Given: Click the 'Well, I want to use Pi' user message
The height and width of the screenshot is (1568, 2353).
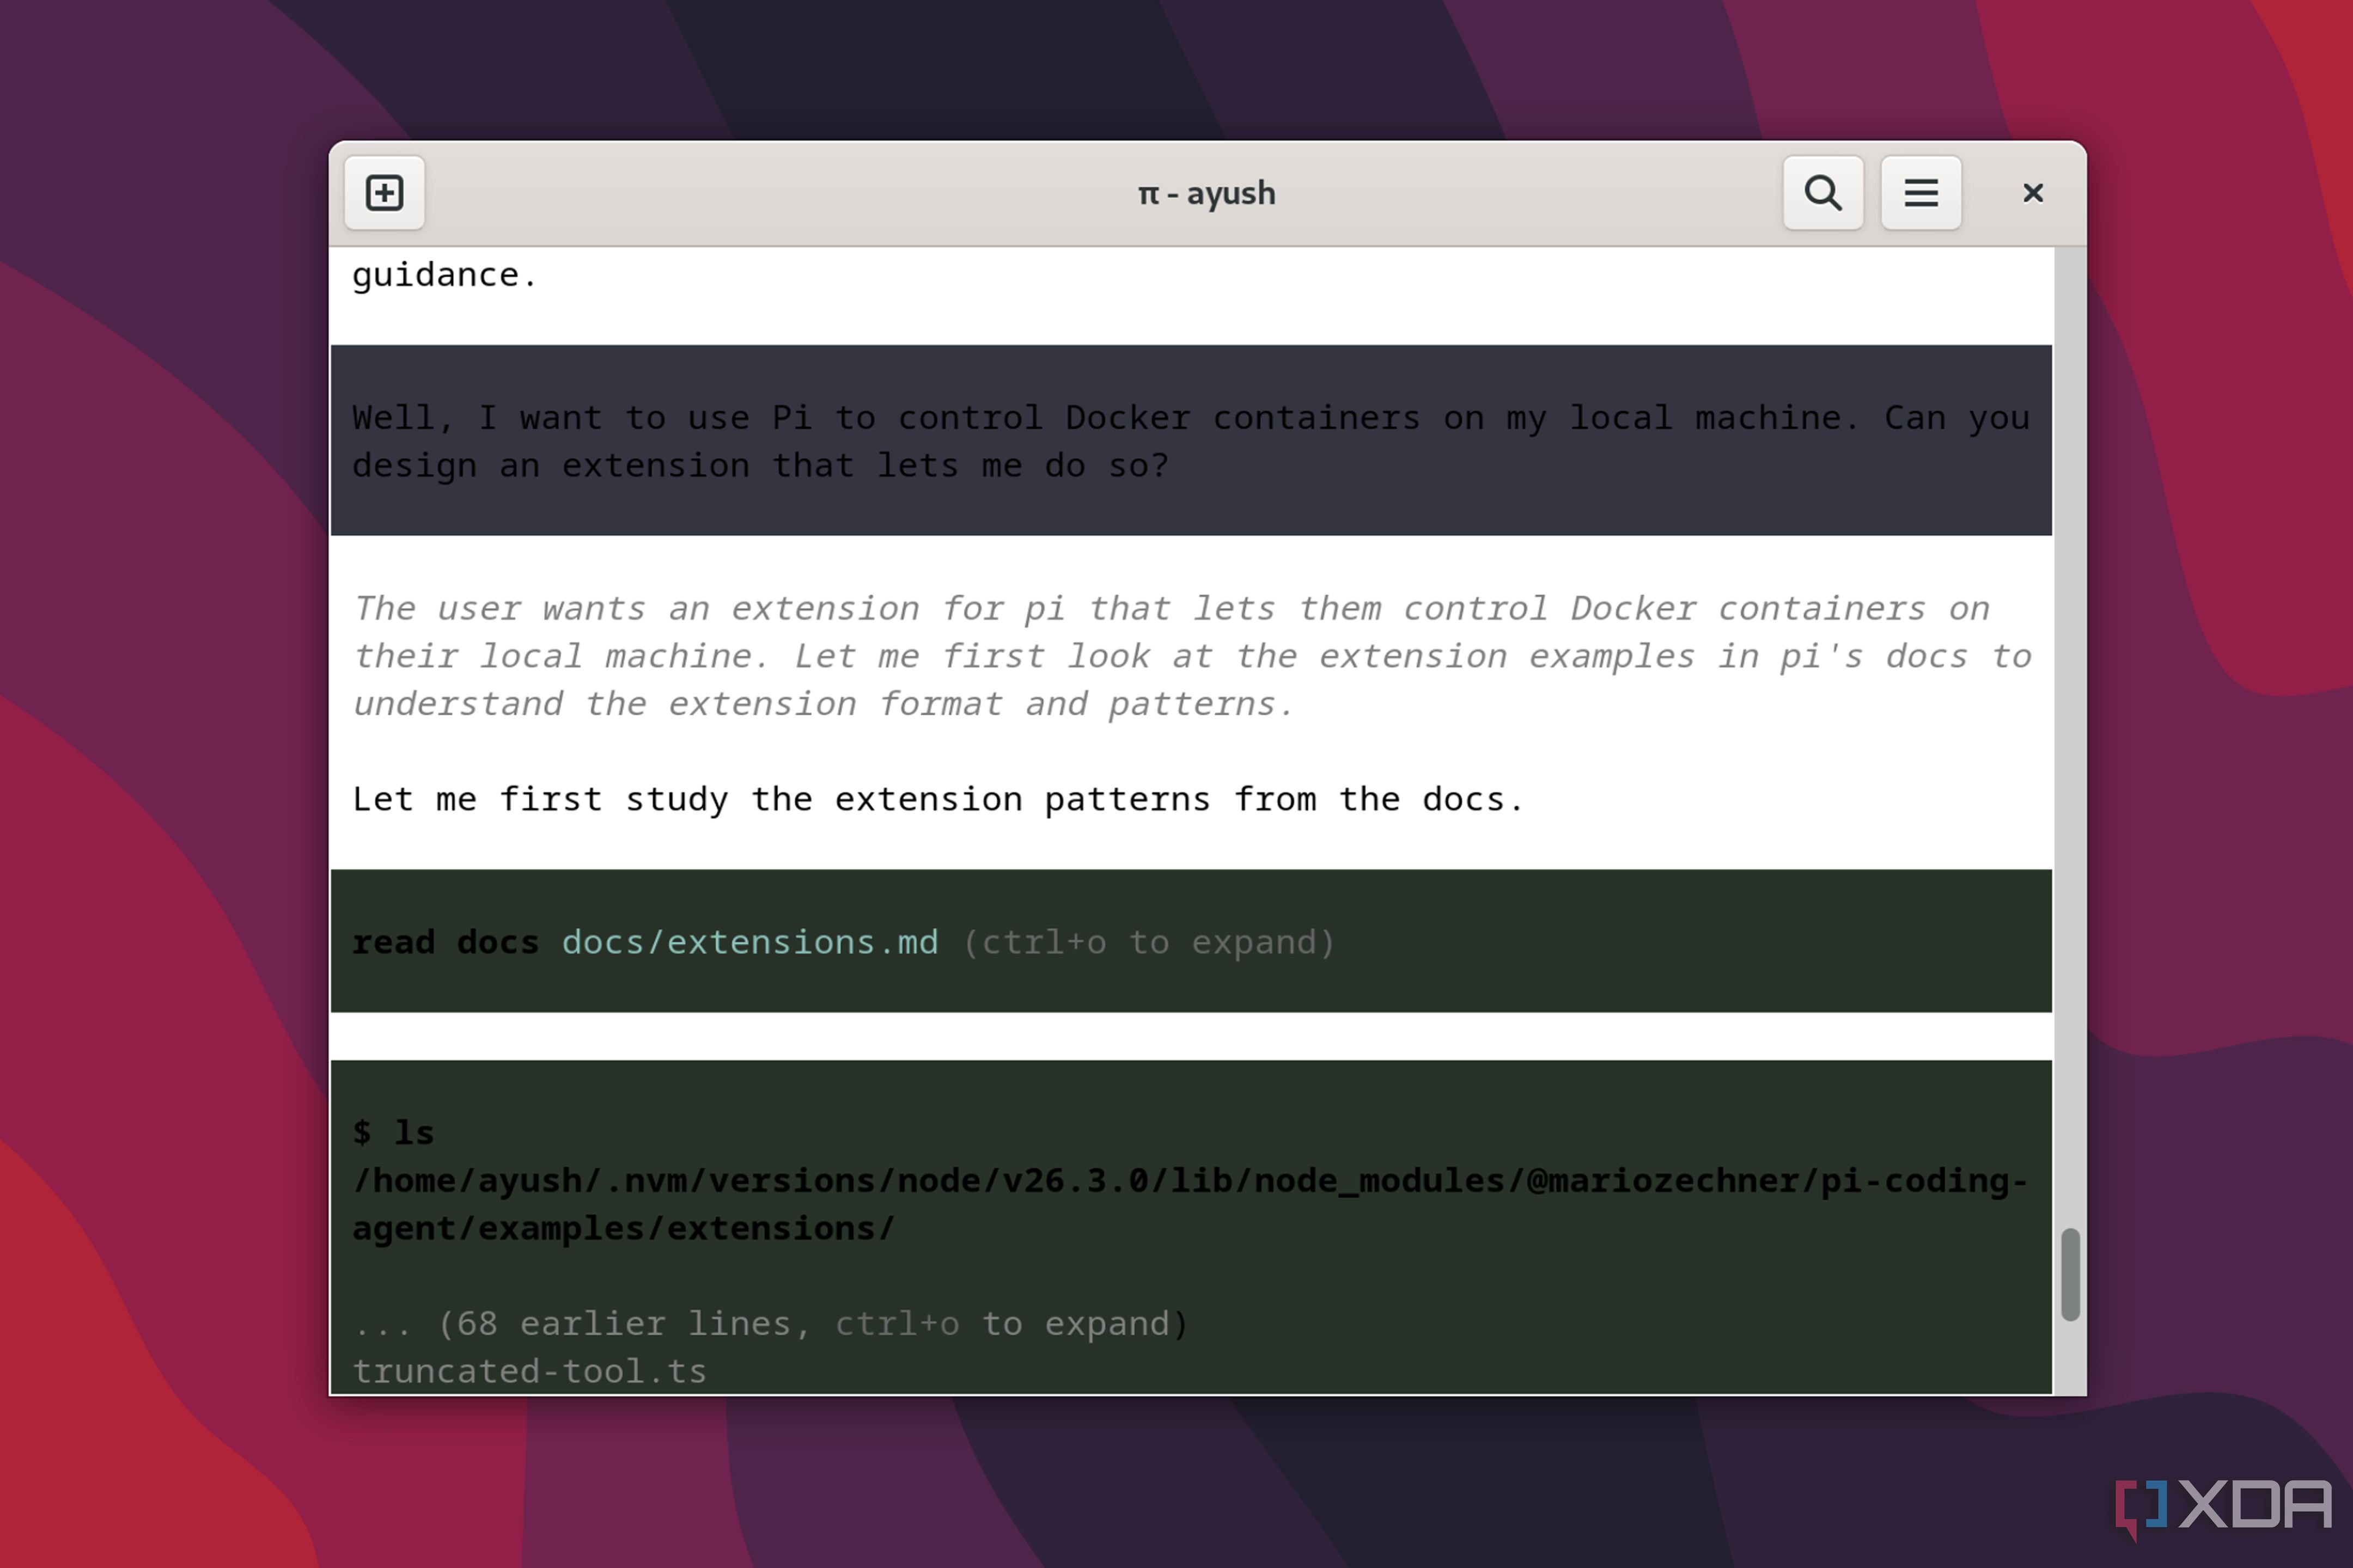Looking at the screenshot, I should coord(1191,441).
